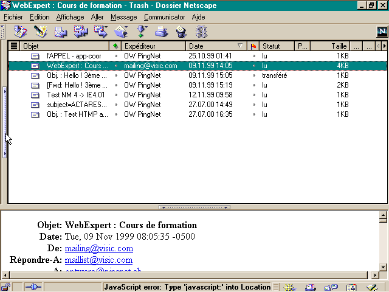Open Navigator from the component bar ship wheel
The width and height of the screenshot is (389, 292).
(289, 287)
